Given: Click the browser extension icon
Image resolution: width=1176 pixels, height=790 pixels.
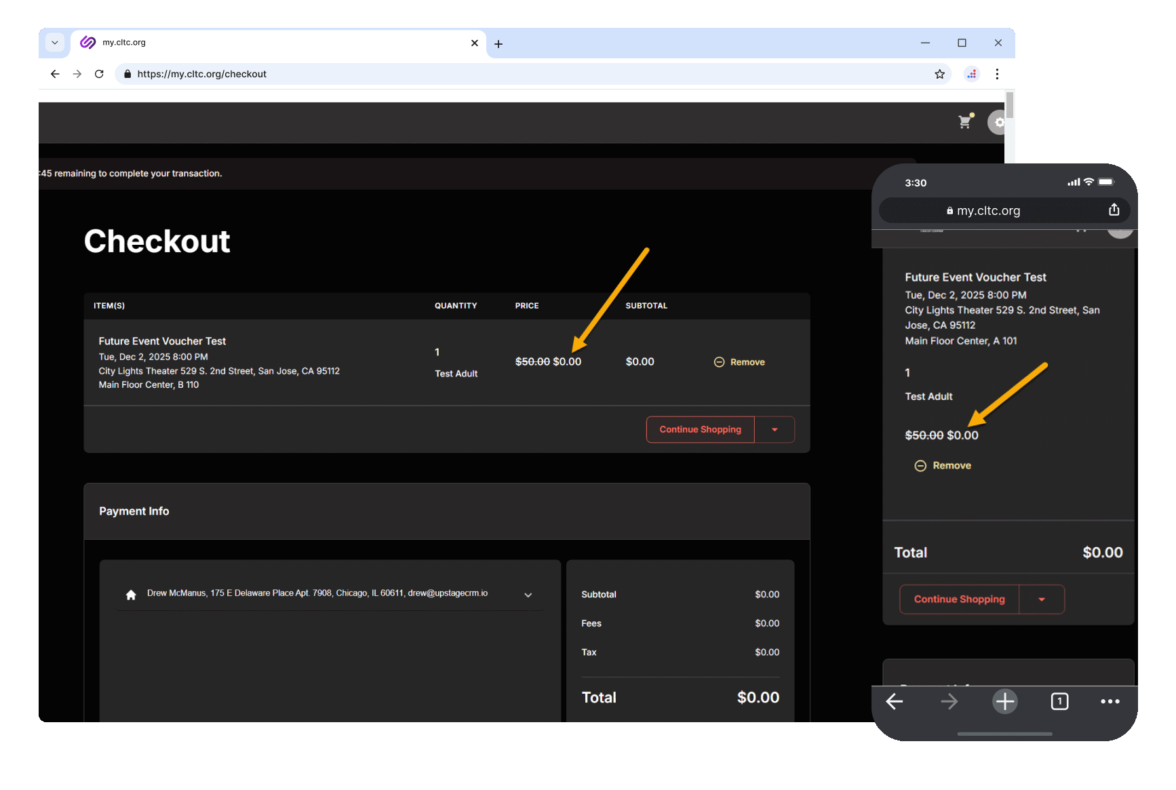Looking at the screenshot, I should [972, 74].
